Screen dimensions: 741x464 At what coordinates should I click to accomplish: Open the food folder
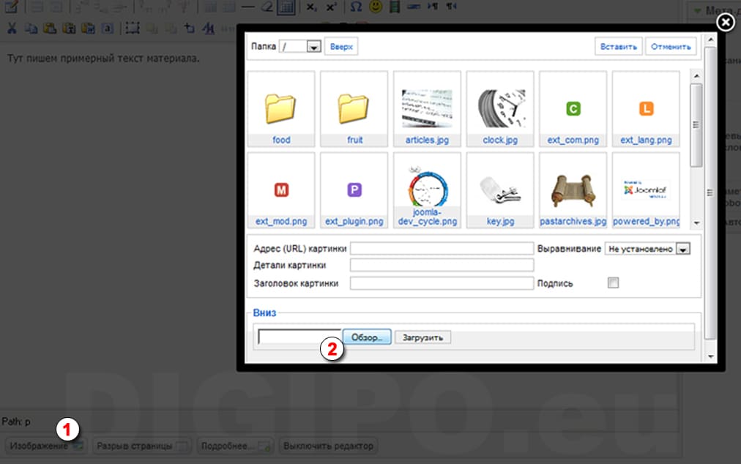point(281,108)
